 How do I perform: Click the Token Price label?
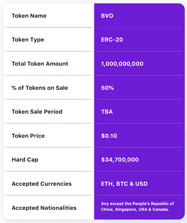click(28, 136)
